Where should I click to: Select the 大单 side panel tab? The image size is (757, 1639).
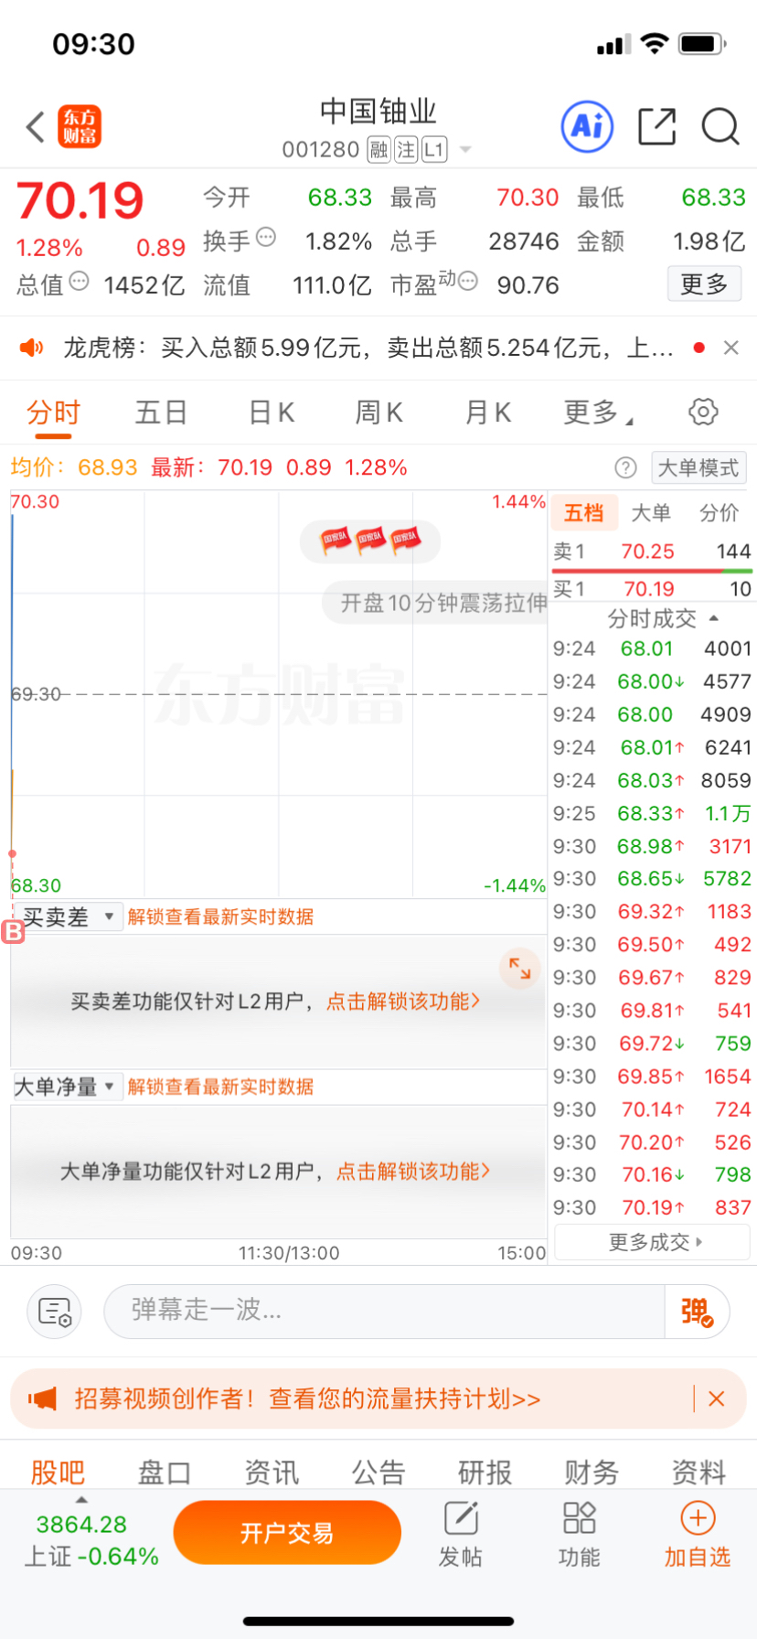point(651,512)
